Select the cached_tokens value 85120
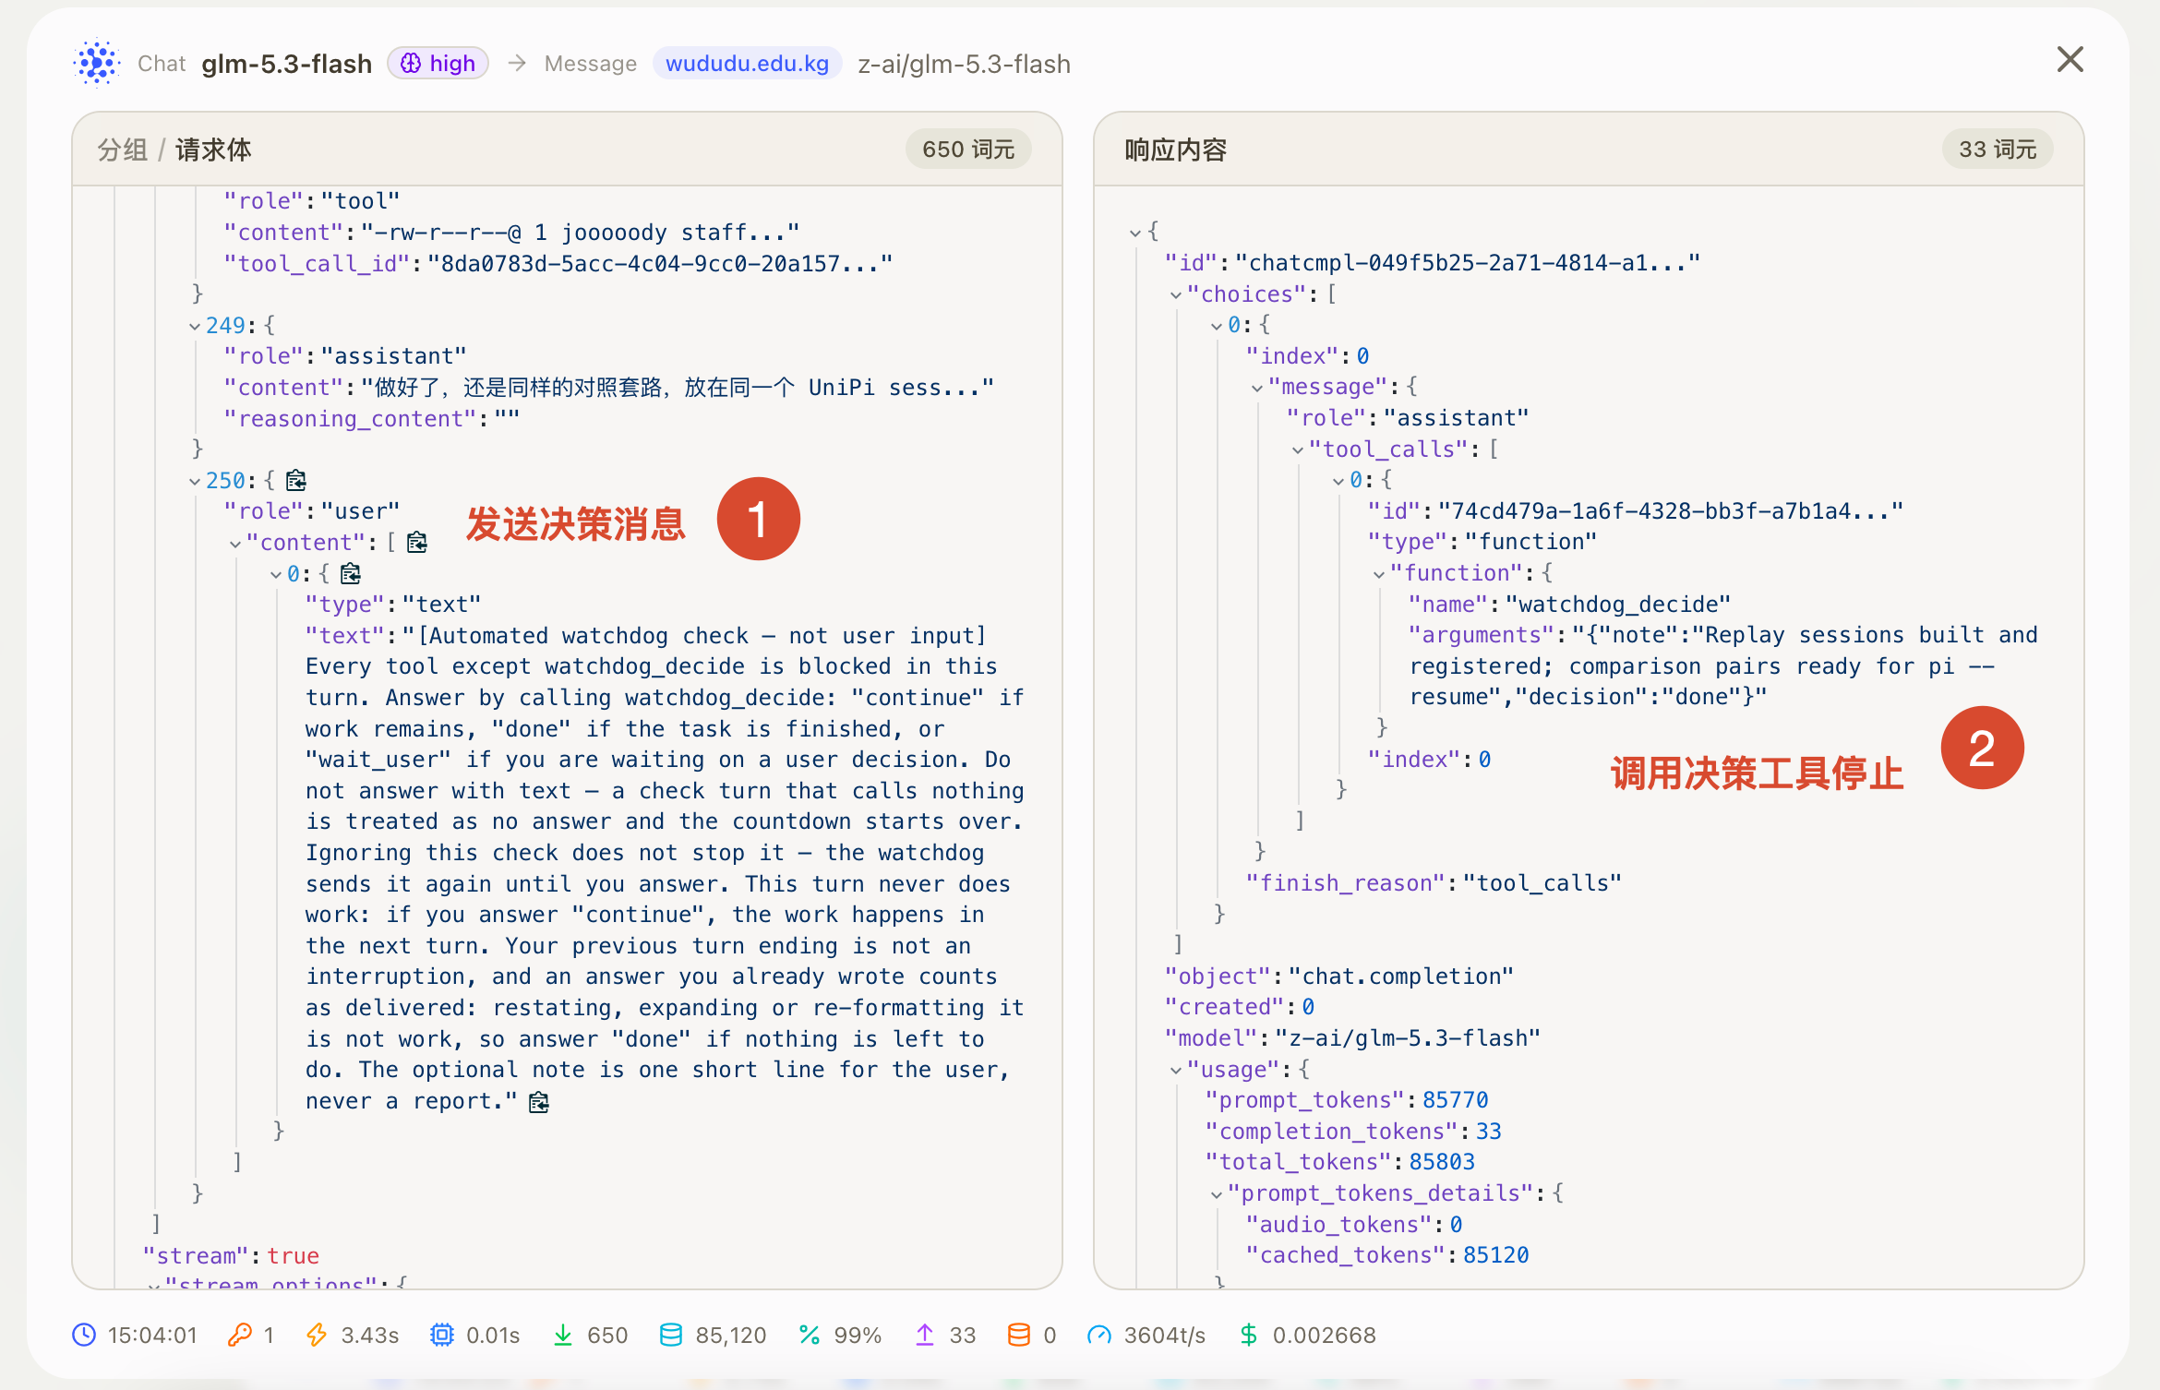The height and width of the screenshot is (1390, 2160). [1495, 1254]
